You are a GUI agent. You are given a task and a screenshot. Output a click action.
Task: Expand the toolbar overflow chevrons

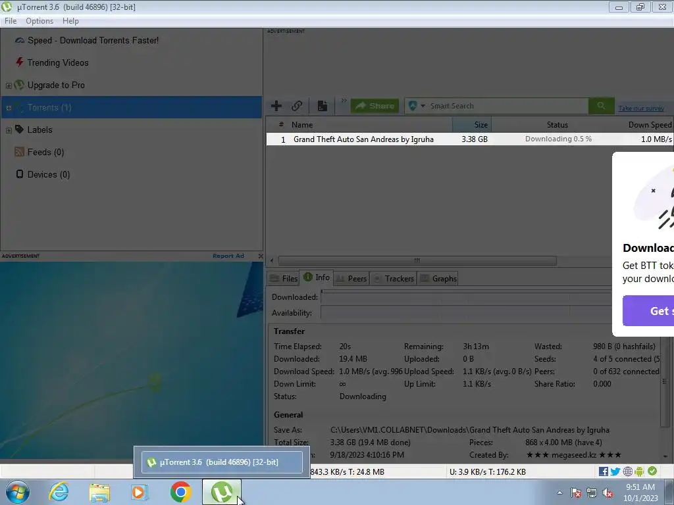(344, 101)
